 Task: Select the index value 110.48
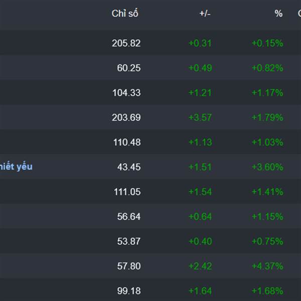pyautogui.click(x=126, y=142)
